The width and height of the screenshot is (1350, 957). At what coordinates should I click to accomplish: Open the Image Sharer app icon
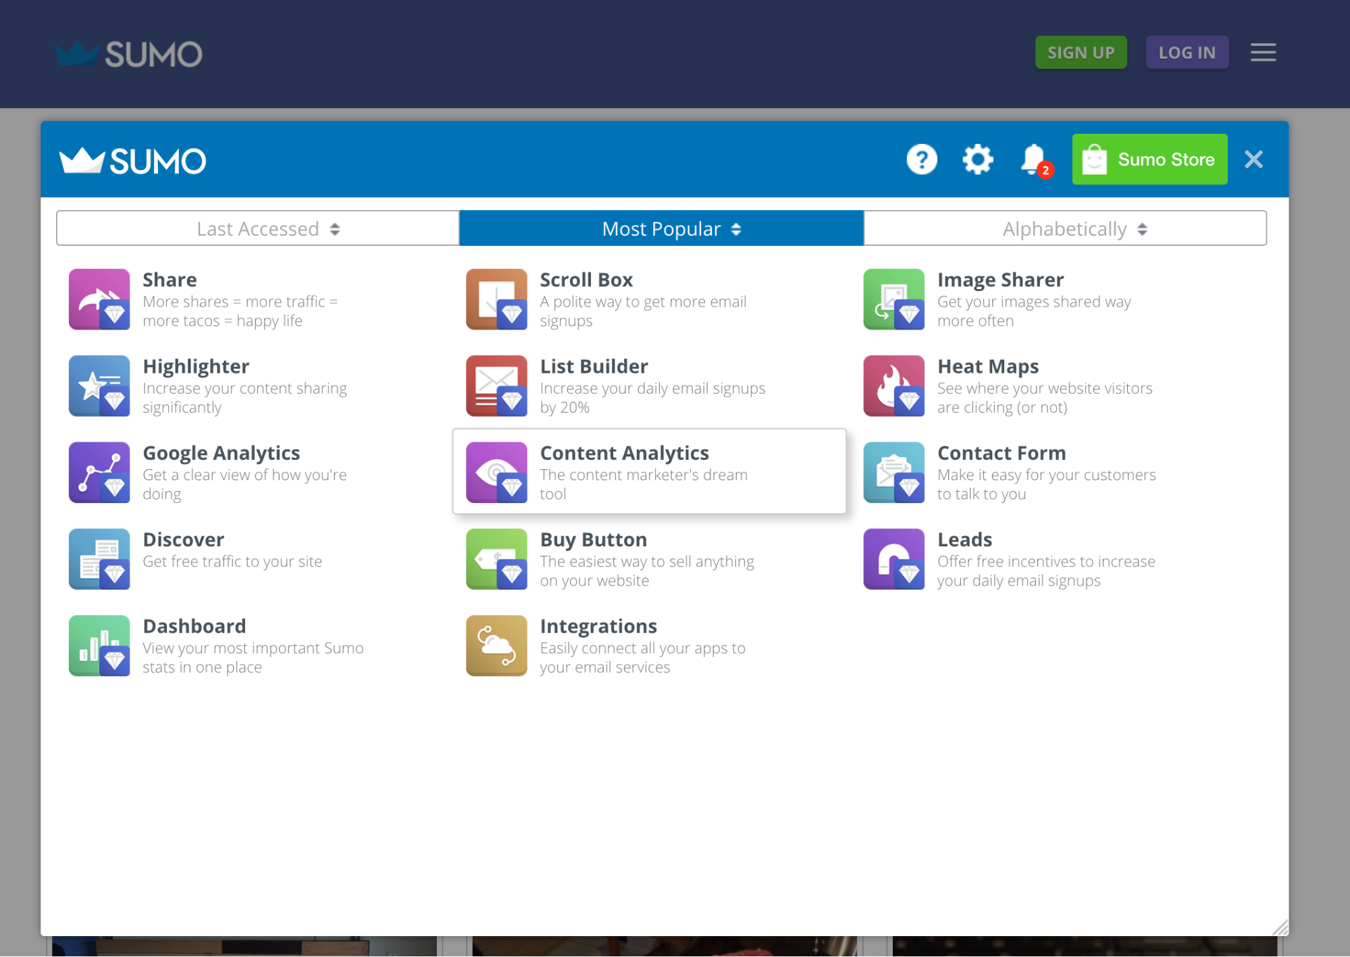(x=893, y=299)
